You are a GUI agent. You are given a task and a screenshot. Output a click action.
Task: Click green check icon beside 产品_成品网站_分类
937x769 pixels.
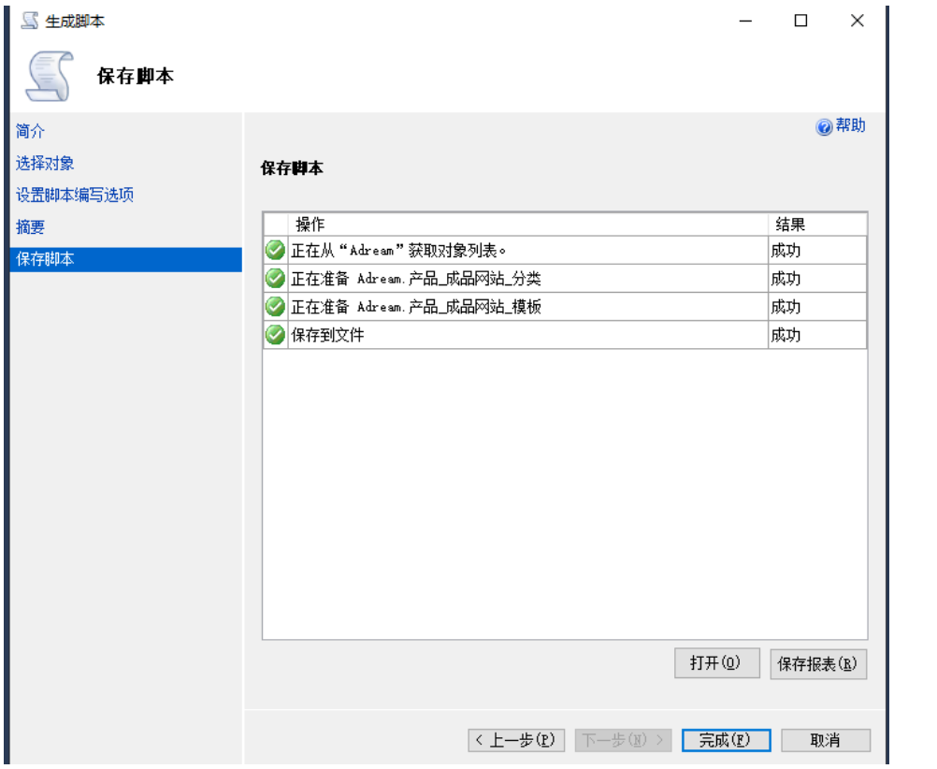[275, 279]
